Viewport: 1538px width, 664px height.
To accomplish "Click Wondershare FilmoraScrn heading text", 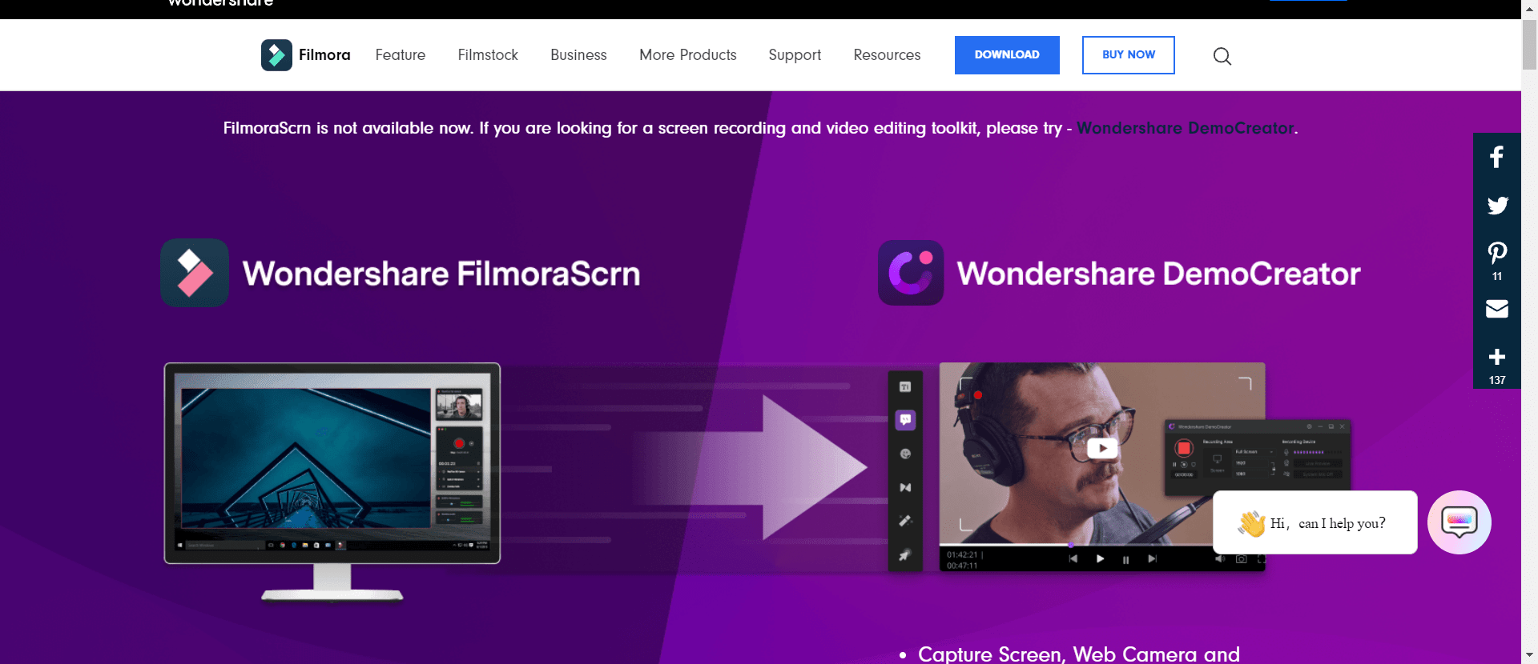I will point(441,274).
